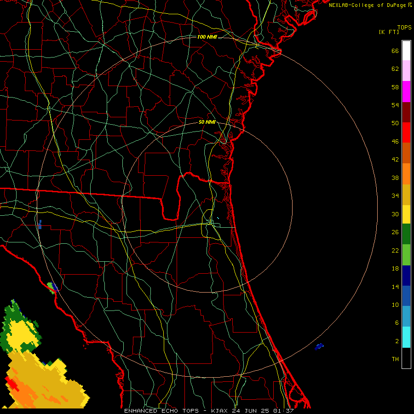Image resolution: width=414 pixels, height=414 pixels.
Task: Click the medium blue 14 K FT legend swatch
Action: 406,296
